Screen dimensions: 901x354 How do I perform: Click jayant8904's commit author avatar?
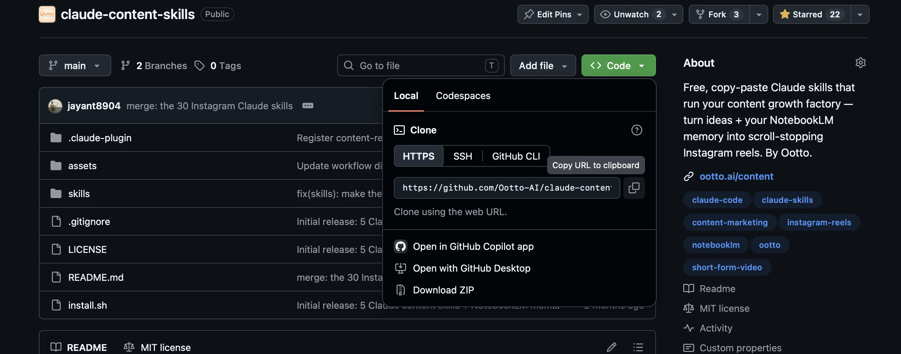[55, 106]
